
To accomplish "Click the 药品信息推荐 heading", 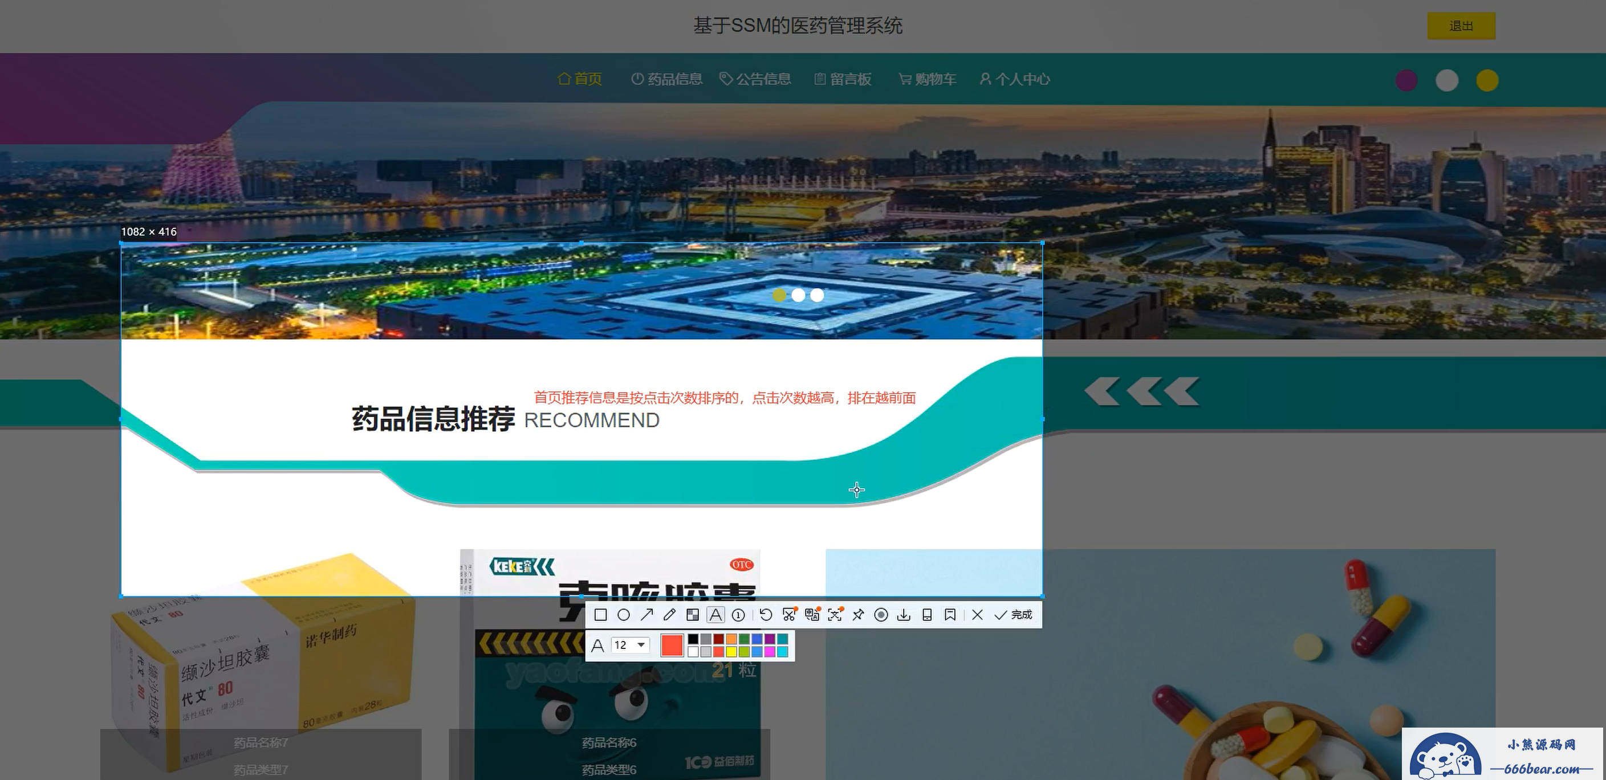I will (433, 419).
